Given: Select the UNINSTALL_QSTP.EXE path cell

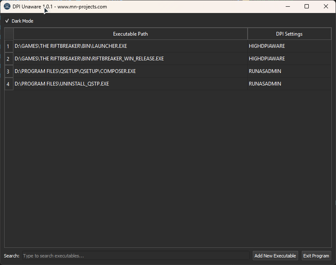Looking at the screenshot, I should pyautogui.click(x=130, y=84).
